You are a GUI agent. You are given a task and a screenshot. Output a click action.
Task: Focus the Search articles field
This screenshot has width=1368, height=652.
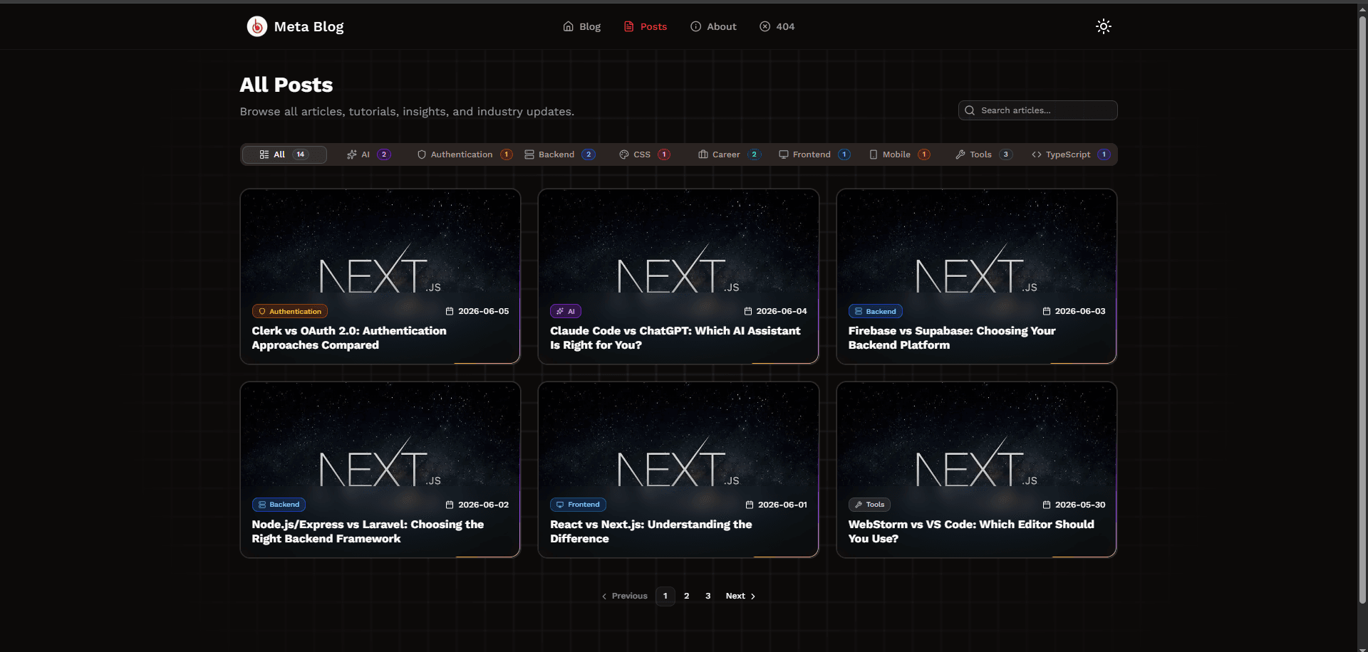tap(1037, 110)
